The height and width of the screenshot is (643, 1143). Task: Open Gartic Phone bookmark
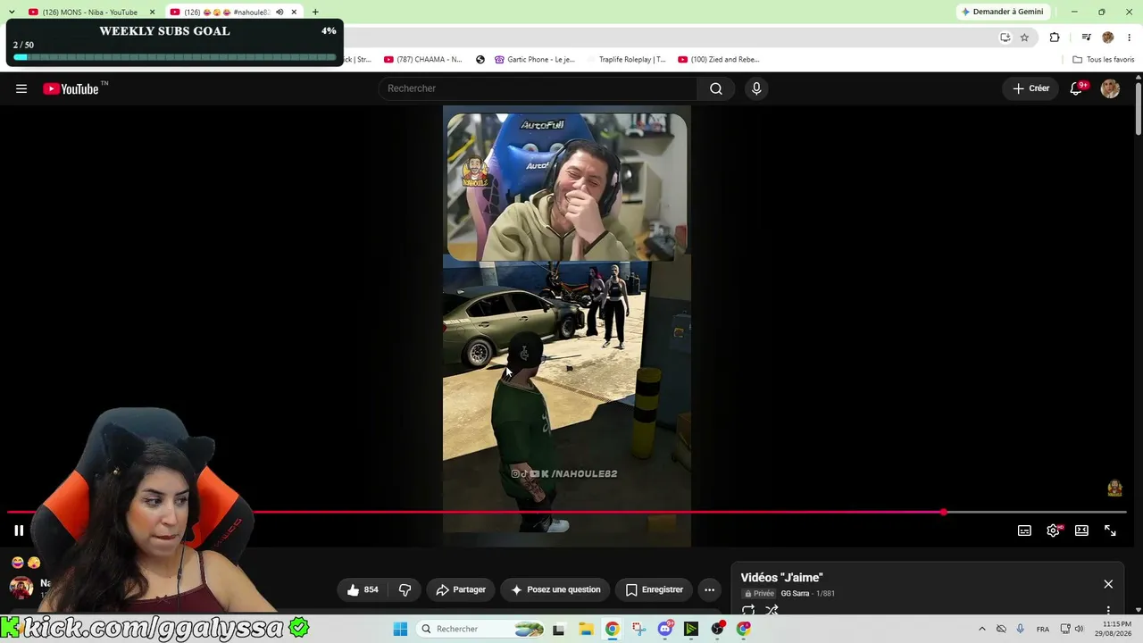(534, 60)
